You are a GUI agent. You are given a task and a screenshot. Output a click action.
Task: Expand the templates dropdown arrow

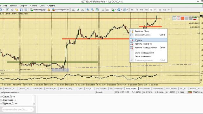click(127, 10)
